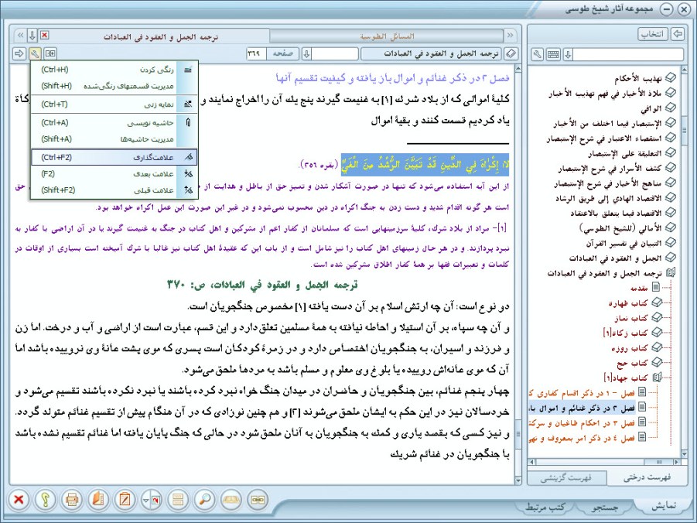Select مدیریت حاشیه‌ها (Shift+A) menu item

tap(114, 139)
